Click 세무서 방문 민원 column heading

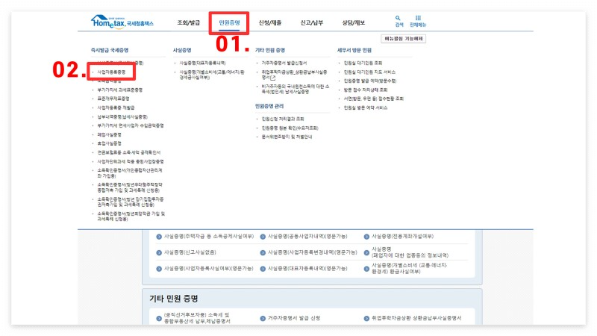(354, 50)
